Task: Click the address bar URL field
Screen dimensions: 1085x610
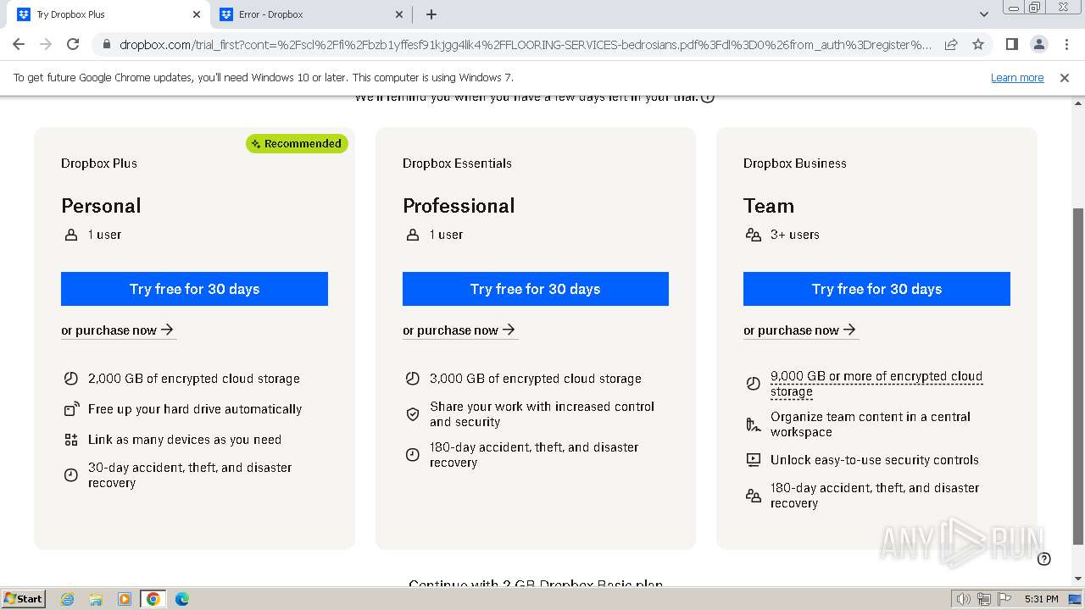Action: (526, 44)
